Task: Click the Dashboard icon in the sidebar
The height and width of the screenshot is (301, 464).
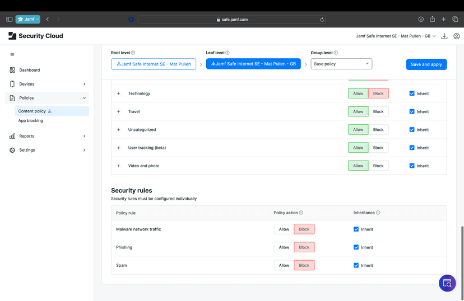Action: [12, 70]
